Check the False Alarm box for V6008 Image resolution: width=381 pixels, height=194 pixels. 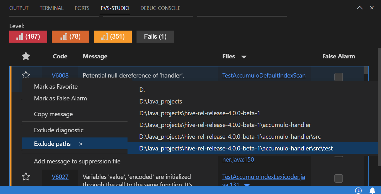pyautogui.click(x=338, y=77)
